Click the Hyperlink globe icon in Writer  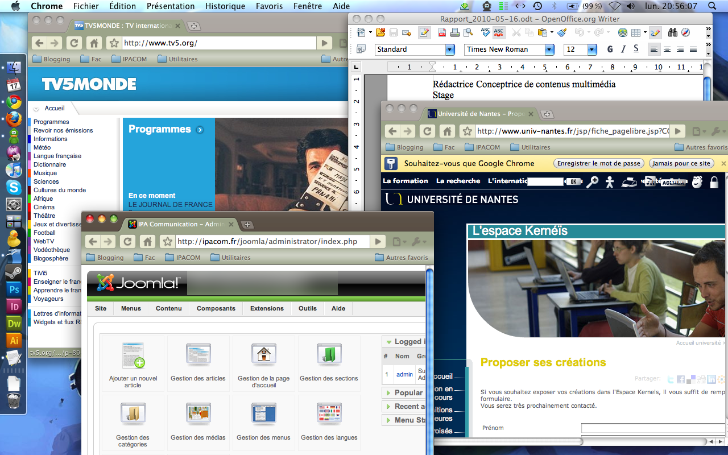pyautogui.click(x=623, y=32)
